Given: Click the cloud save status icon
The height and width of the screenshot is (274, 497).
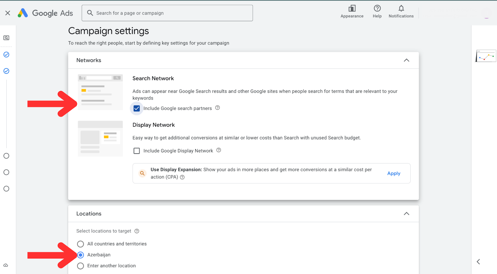Looking at the screenshot, I should click(x=6, y=265).
